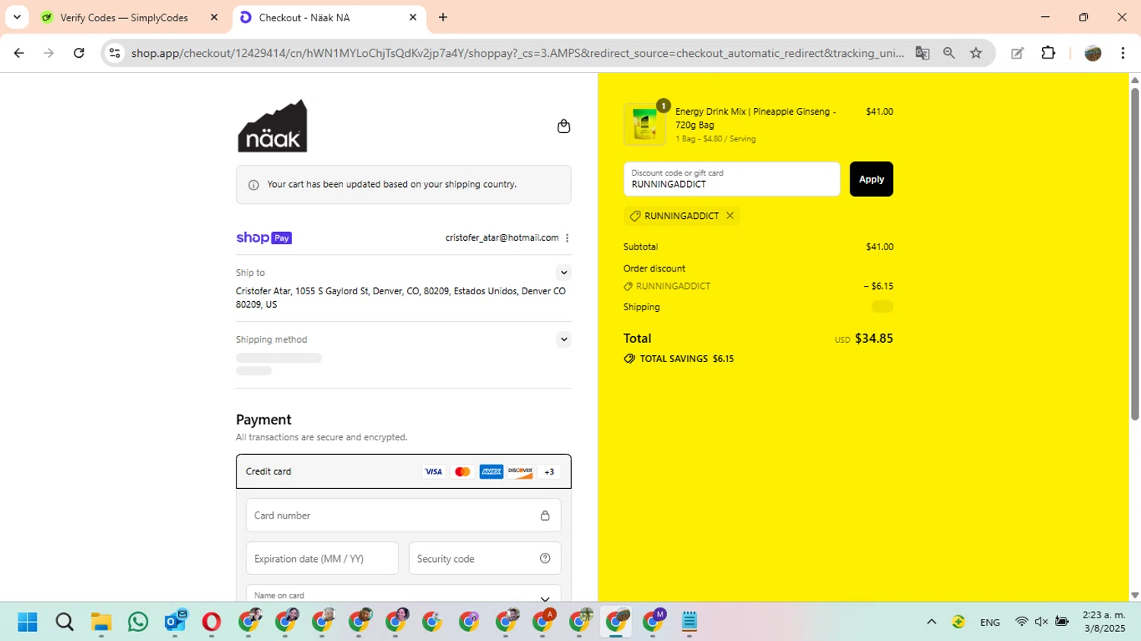Click the Energy Drink Mix product thumbnail

tap(644, 125)
